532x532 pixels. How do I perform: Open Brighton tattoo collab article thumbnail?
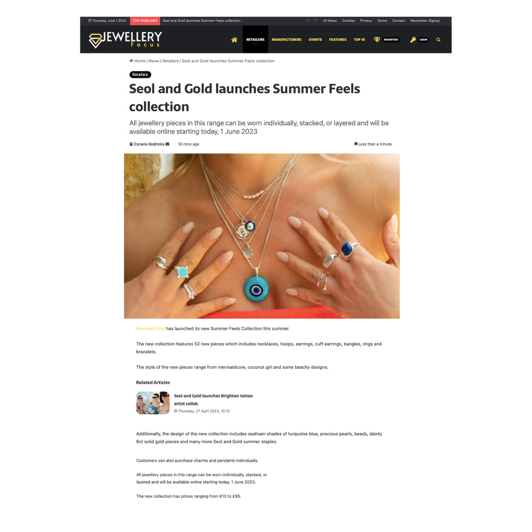[x=153, y=403]
